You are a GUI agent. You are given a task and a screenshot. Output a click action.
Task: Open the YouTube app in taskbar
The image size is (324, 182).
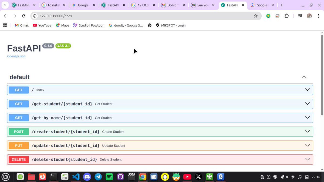187,177
